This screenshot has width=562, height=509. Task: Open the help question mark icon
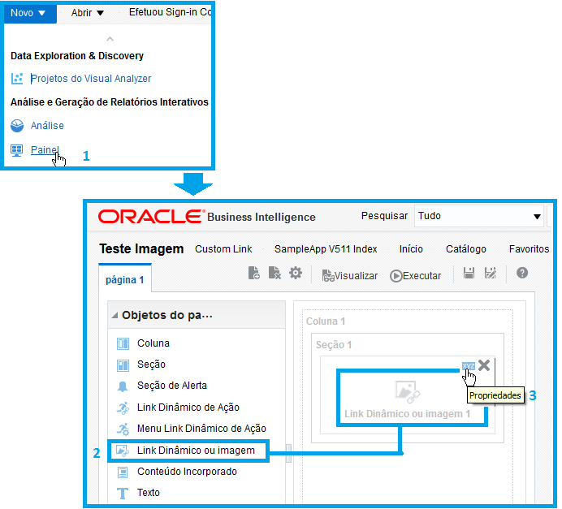coord(522,273)
